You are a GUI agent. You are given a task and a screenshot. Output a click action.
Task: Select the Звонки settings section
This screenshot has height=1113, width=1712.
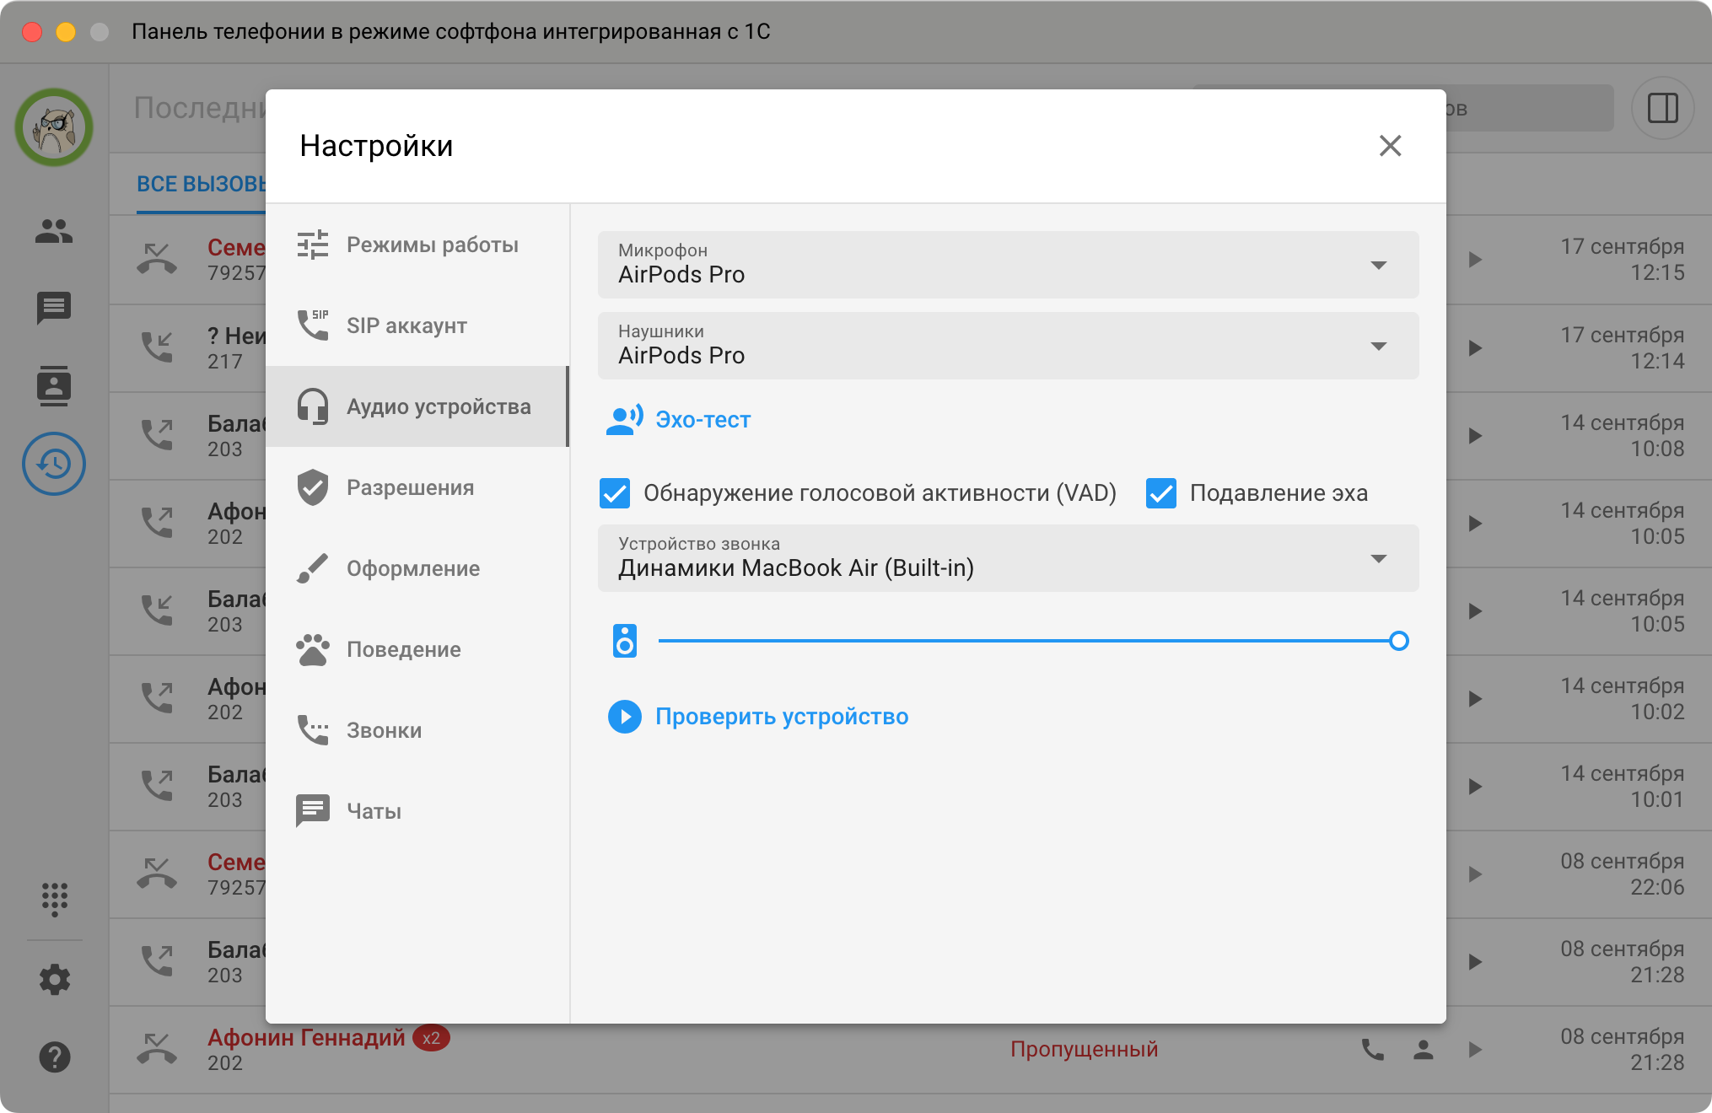(x=417, y=730)
